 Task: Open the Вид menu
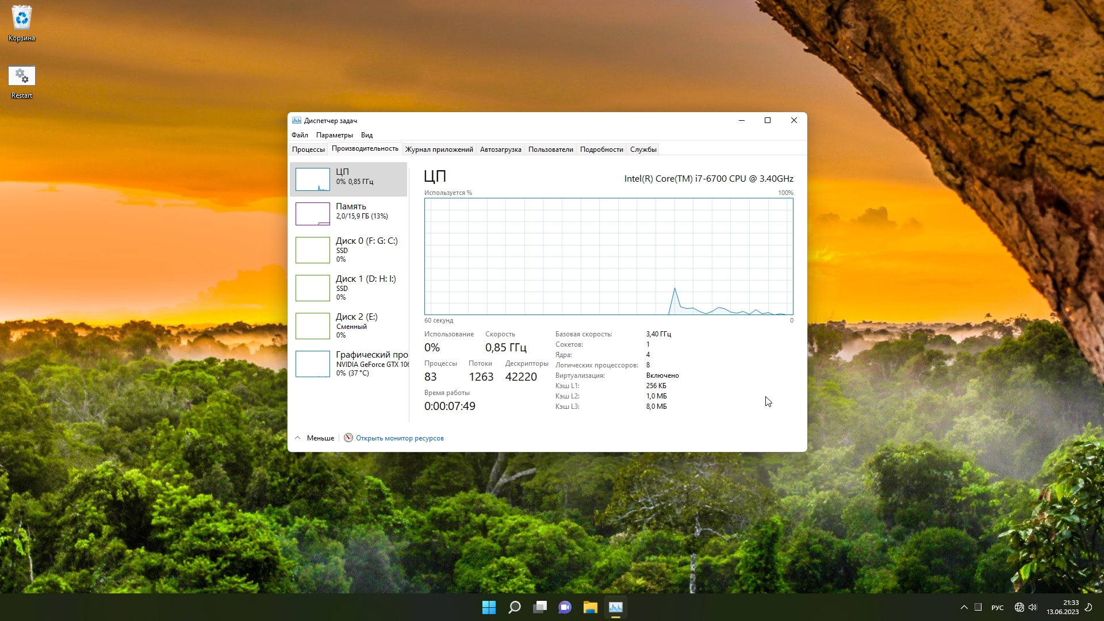pos(367,135)
